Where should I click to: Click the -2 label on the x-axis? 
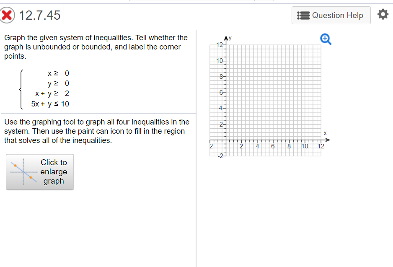pos(210,146)
